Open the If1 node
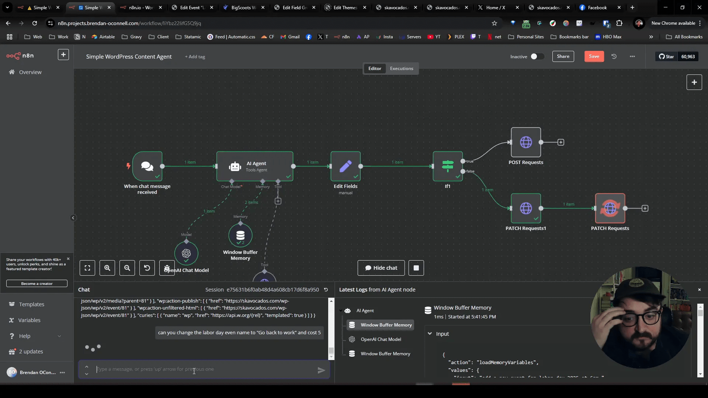Image resolution: width=708 pixels, height=398 pixels. [448, 166]
